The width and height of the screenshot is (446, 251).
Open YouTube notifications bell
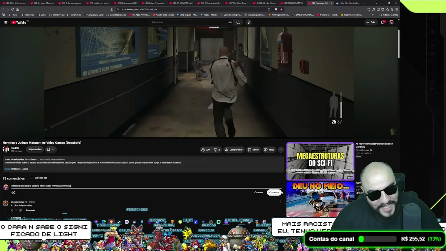tap(383, 22)
